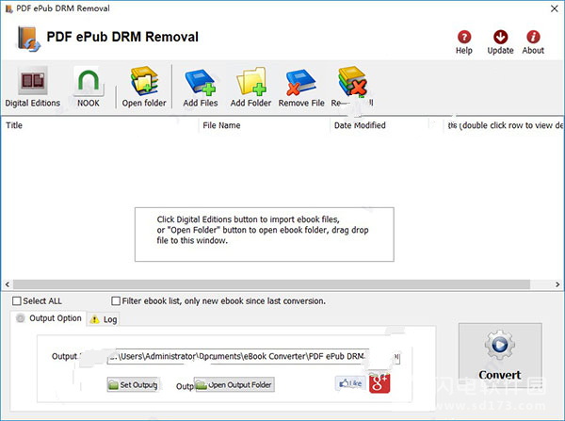Check for Update icon

pos(500,41)
